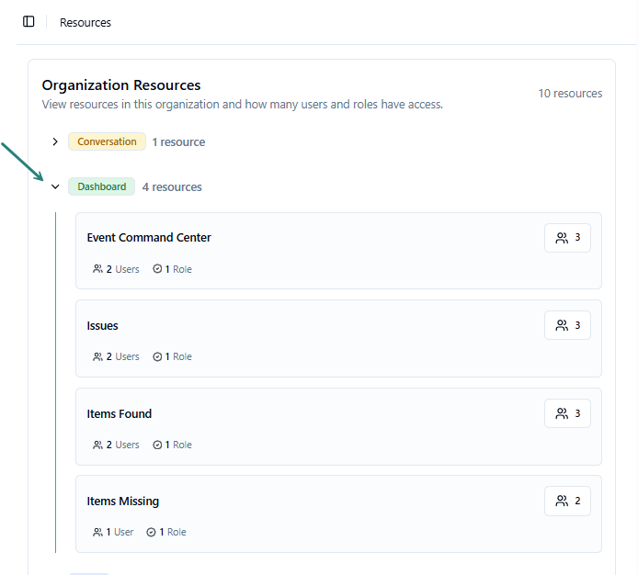Viewport: 638px width, 575px height.
Task: Click users icon under Issues
Action: click(x=97, y=356)
